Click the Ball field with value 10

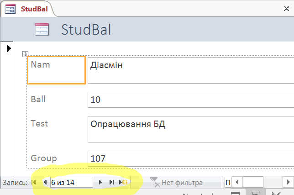[x=189, y=100]
